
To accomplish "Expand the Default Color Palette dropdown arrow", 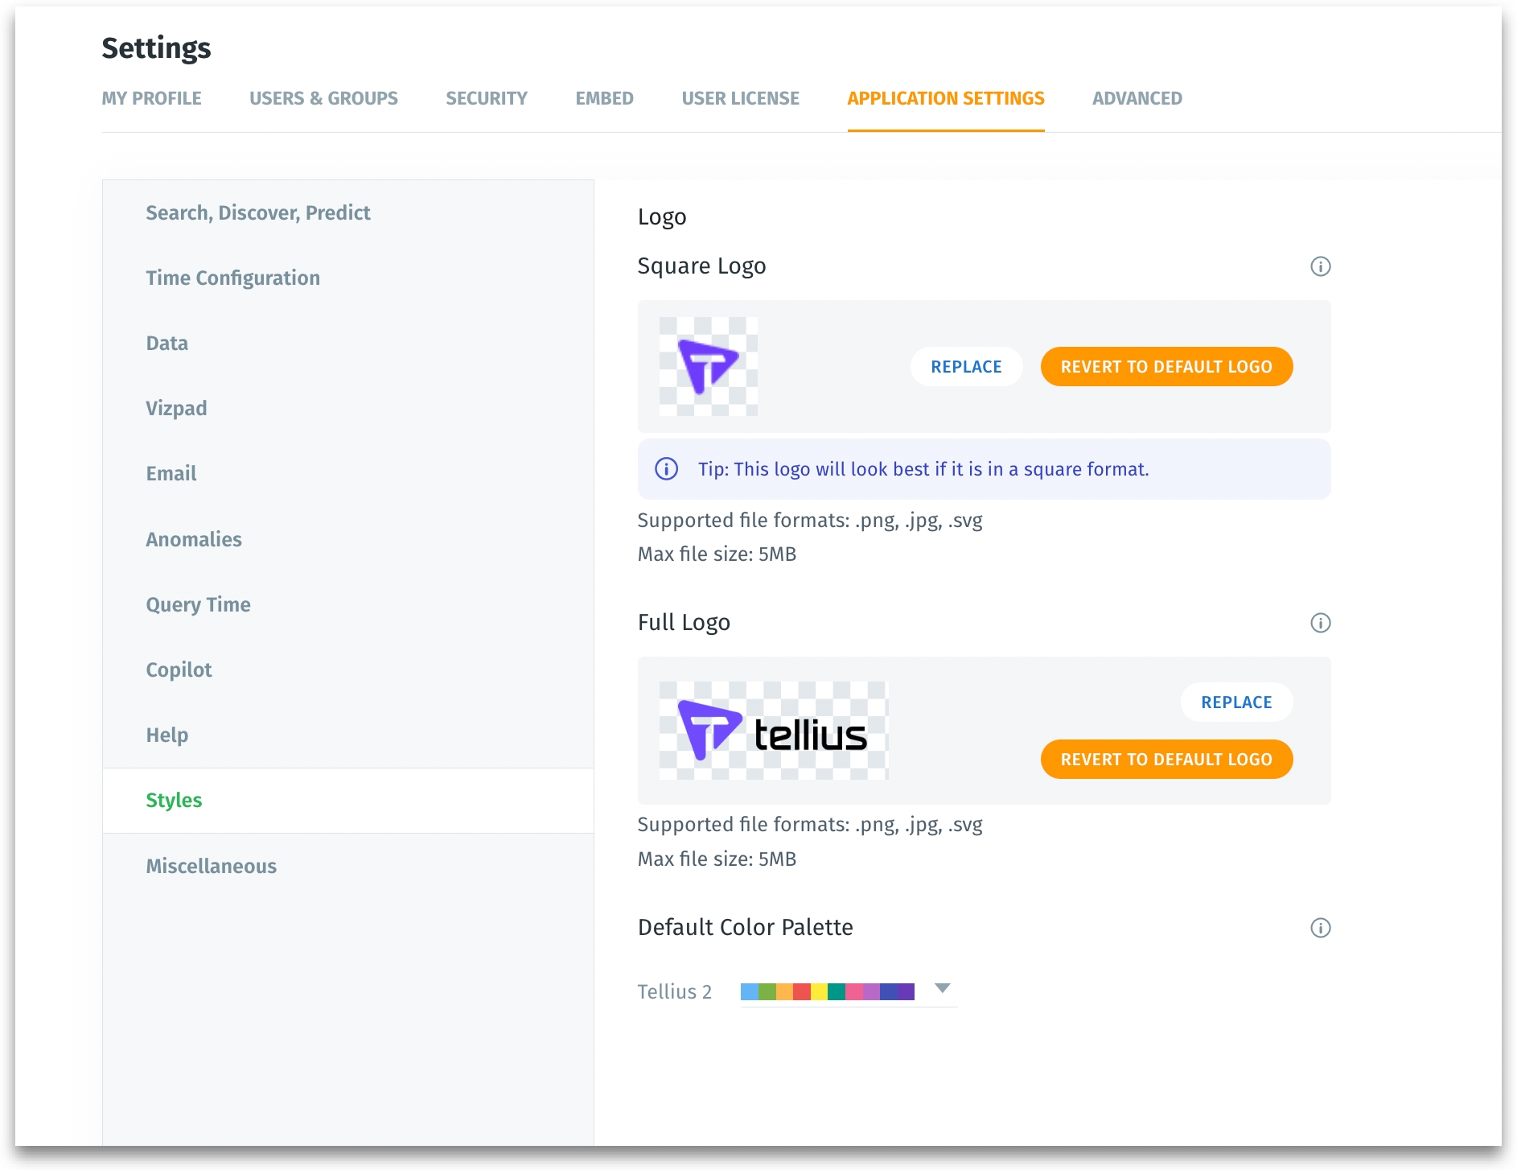I will tap(943, 988).
